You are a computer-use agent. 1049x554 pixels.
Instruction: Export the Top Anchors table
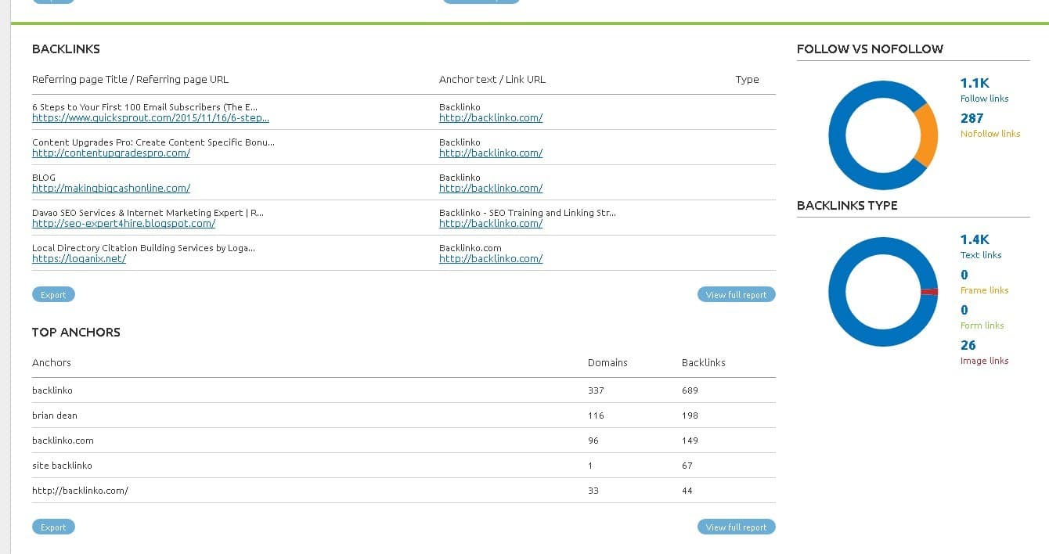click(53, 527)
